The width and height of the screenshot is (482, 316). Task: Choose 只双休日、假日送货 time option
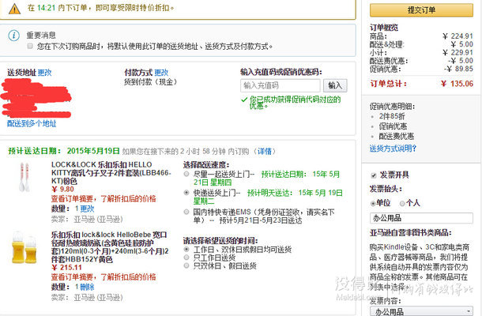click(186, 265)
